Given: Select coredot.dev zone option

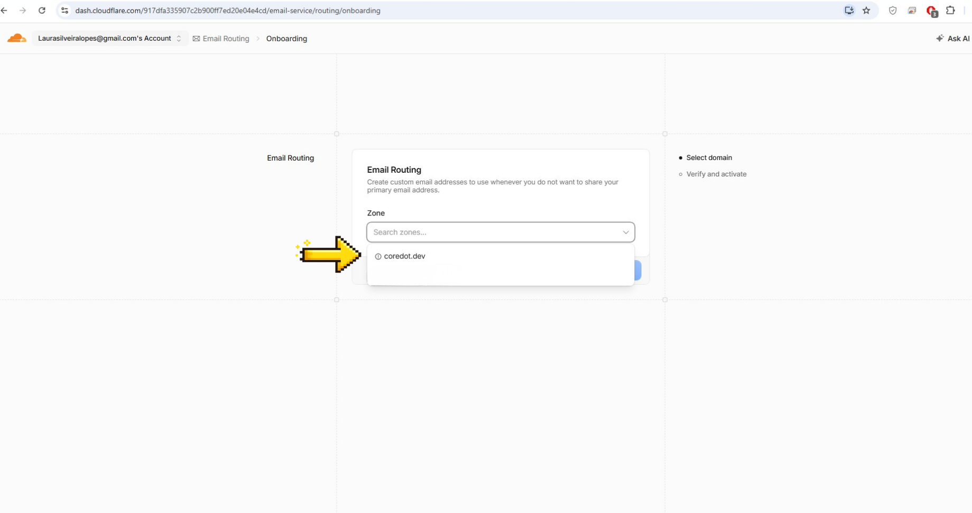Looking at the screenshot, I should coord(501,256).
